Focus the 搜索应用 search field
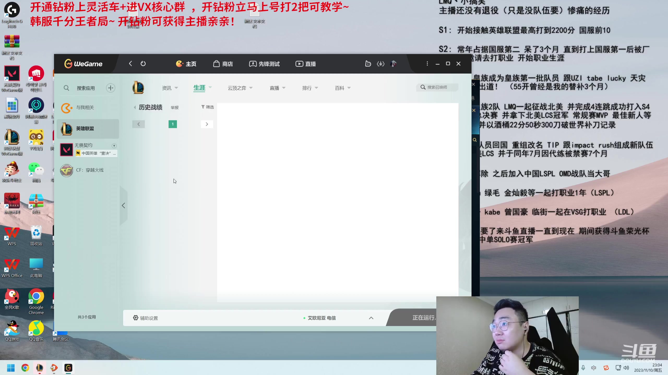This screenshot has width=668, height=375. (86, 88)
